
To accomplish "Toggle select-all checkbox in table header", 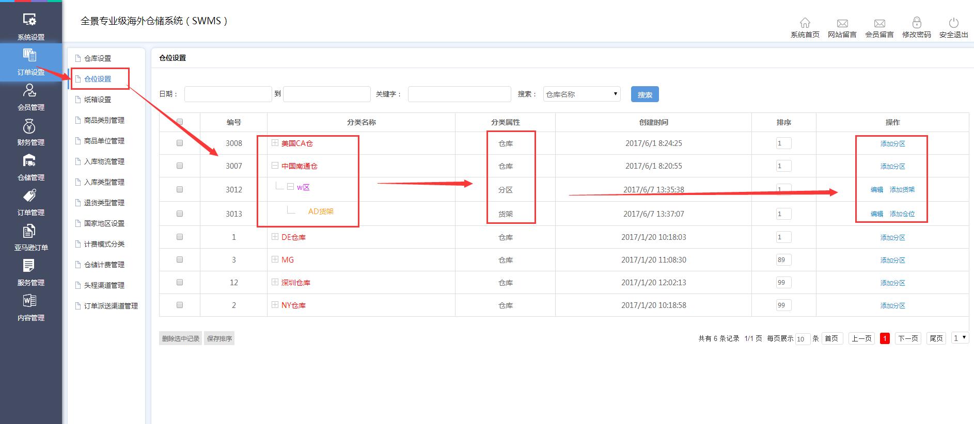I will coord(180,122).
